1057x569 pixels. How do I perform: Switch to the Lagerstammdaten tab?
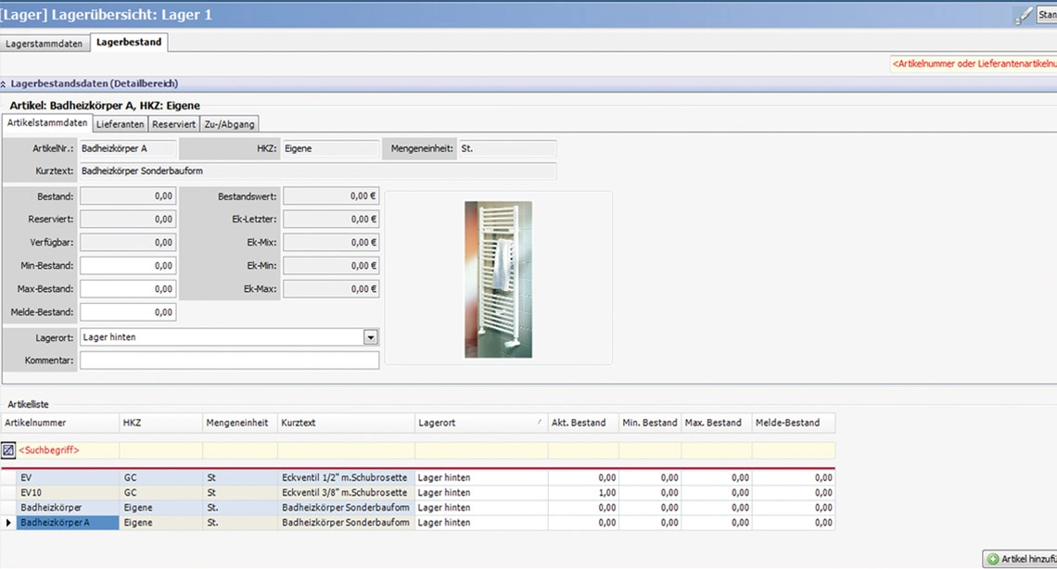44,44
